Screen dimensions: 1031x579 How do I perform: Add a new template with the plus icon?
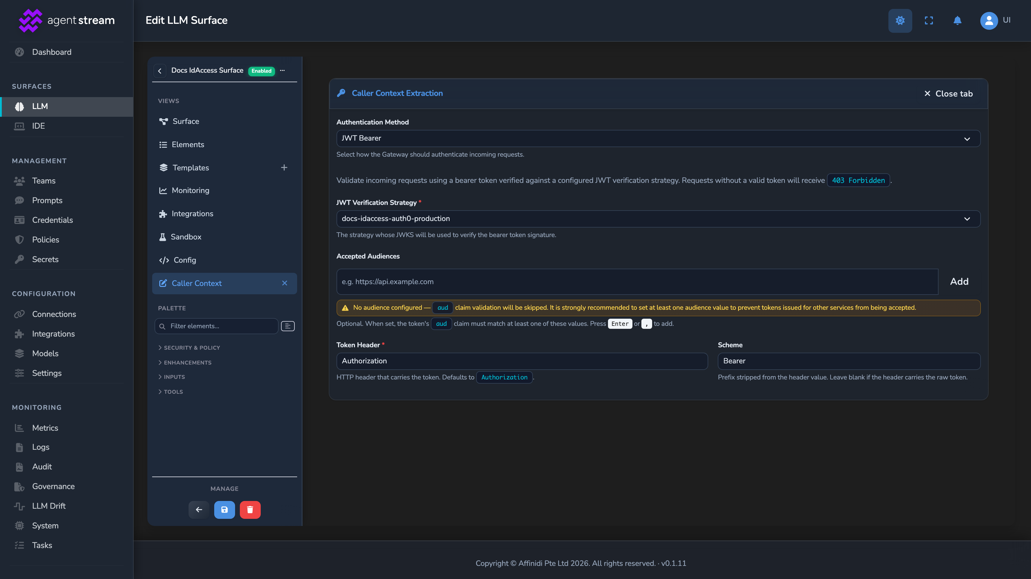point(284,167)
